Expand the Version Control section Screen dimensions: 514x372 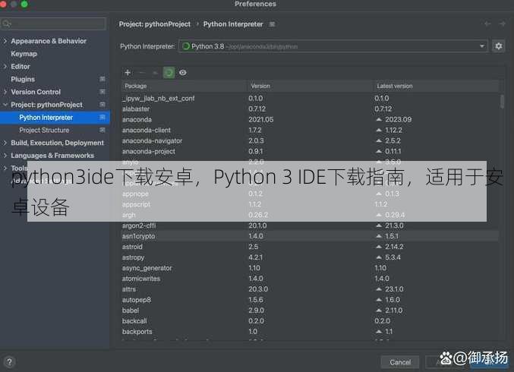point(5,92)
